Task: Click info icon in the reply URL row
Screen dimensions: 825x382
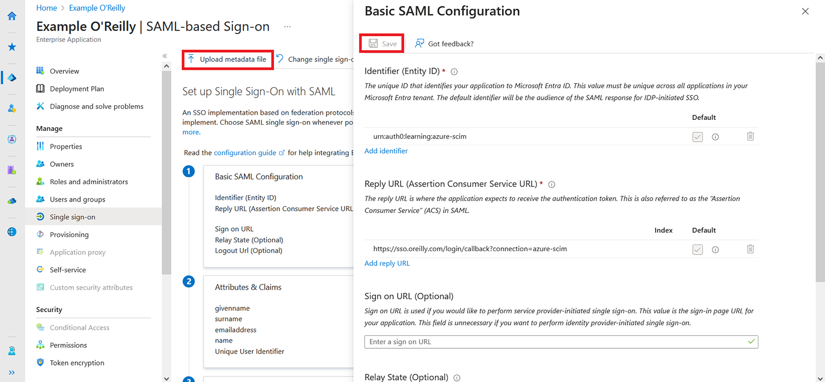Action: [715, 250]
